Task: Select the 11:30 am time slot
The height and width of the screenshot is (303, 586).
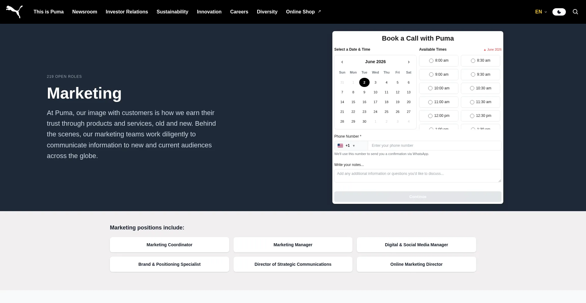Action: [x=480, y=102]
